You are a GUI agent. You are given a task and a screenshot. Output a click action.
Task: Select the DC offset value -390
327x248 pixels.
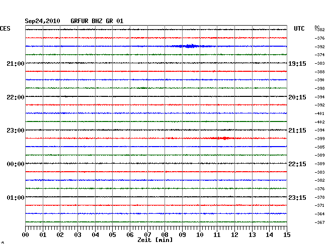click(319, 80)
